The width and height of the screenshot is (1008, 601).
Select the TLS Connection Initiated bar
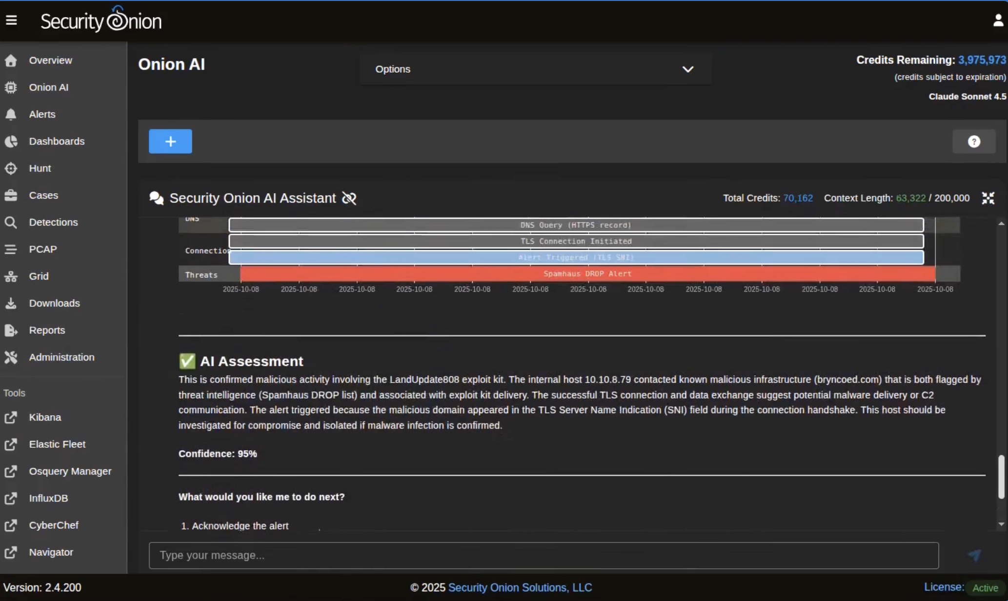coord(576,241)
